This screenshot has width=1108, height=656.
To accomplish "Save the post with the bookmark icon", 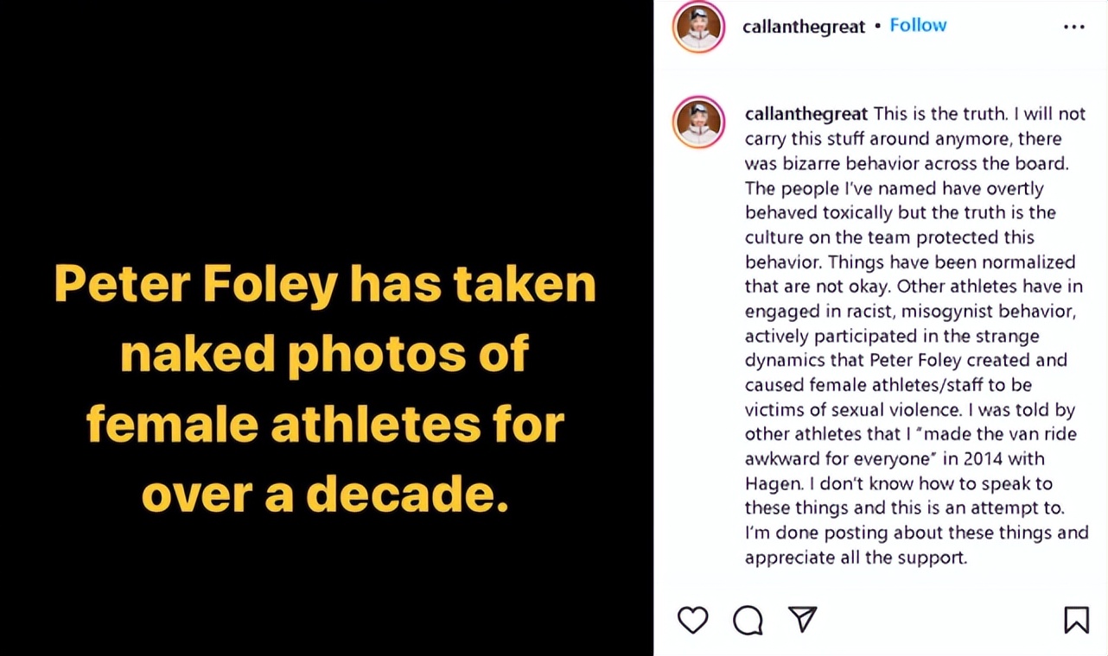I will click(x=1076, y=620).
